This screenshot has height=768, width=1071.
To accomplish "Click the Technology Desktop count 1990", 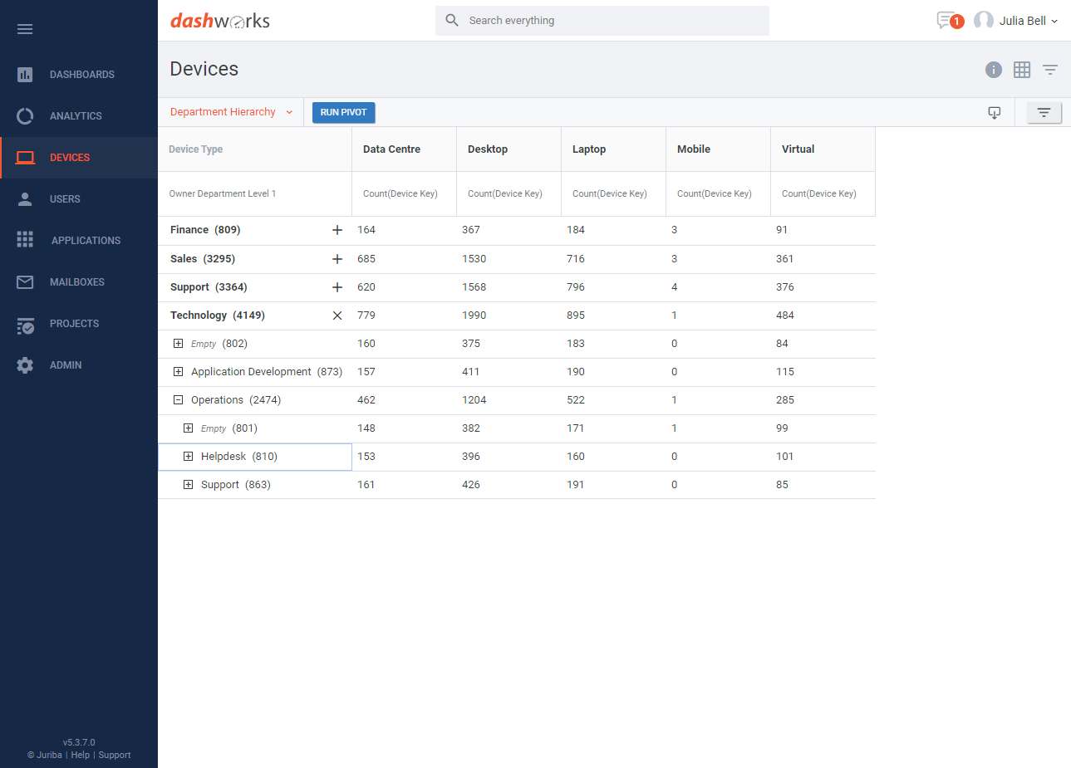I will [x=474, y=316].
